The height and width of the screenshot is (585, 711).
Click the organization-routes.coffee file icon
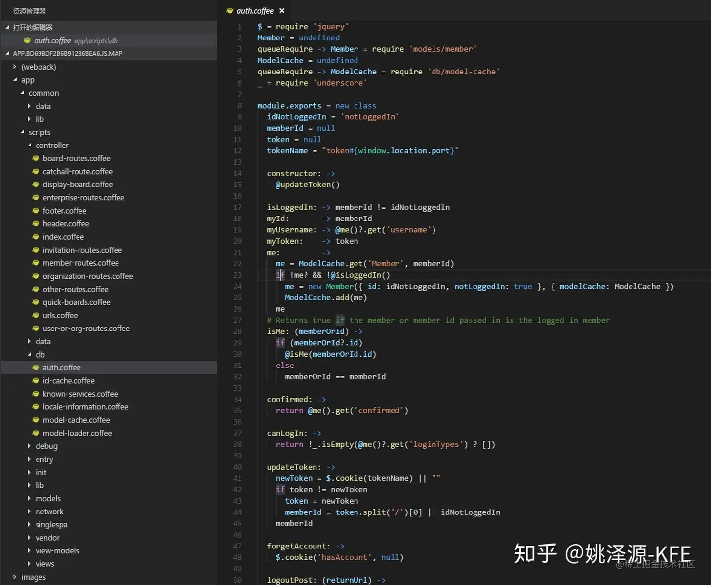click(x=36, y=276)
